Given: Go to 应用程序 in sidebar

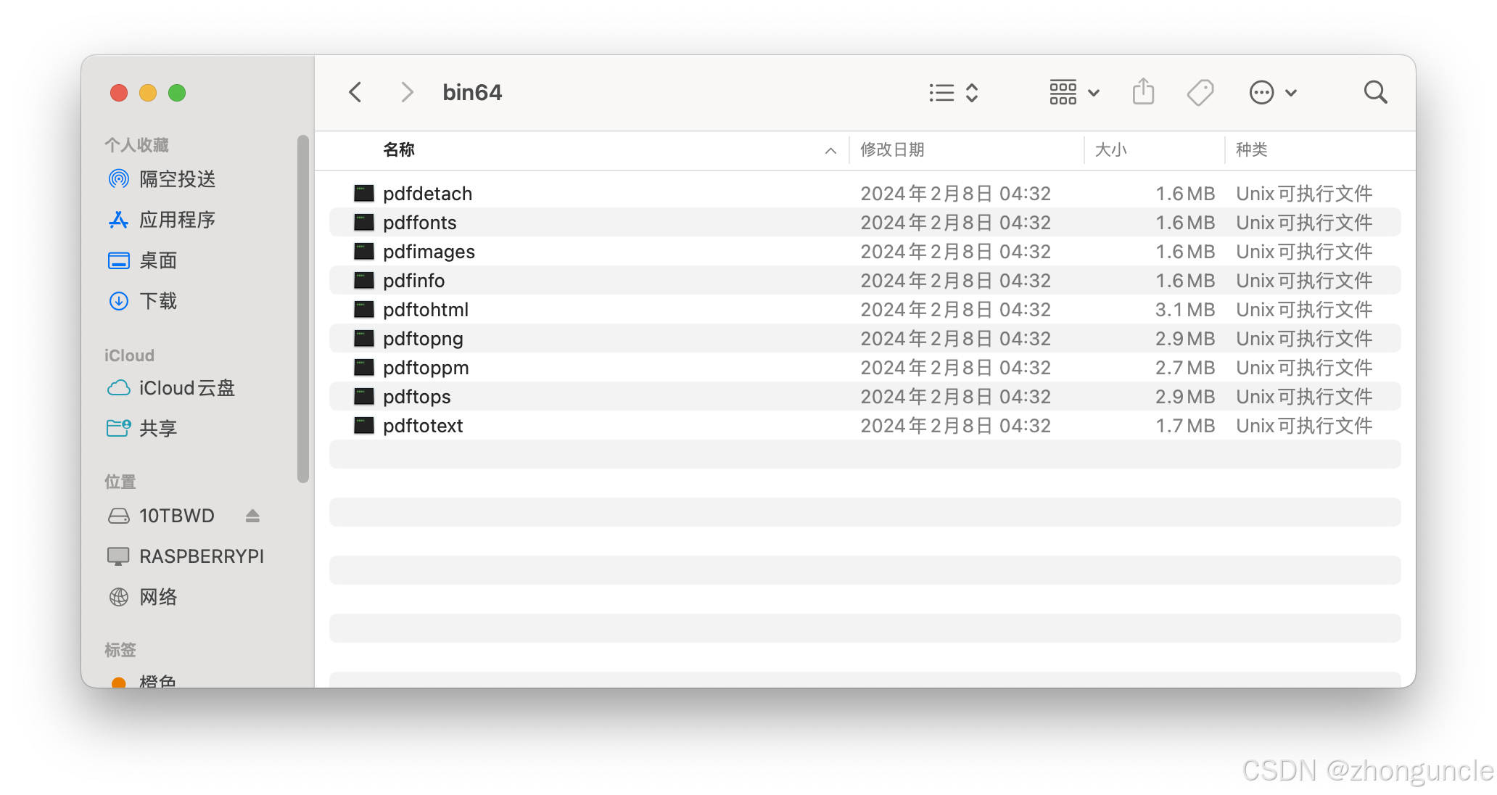Looking at the screenshot, I should tap(177, 220).
